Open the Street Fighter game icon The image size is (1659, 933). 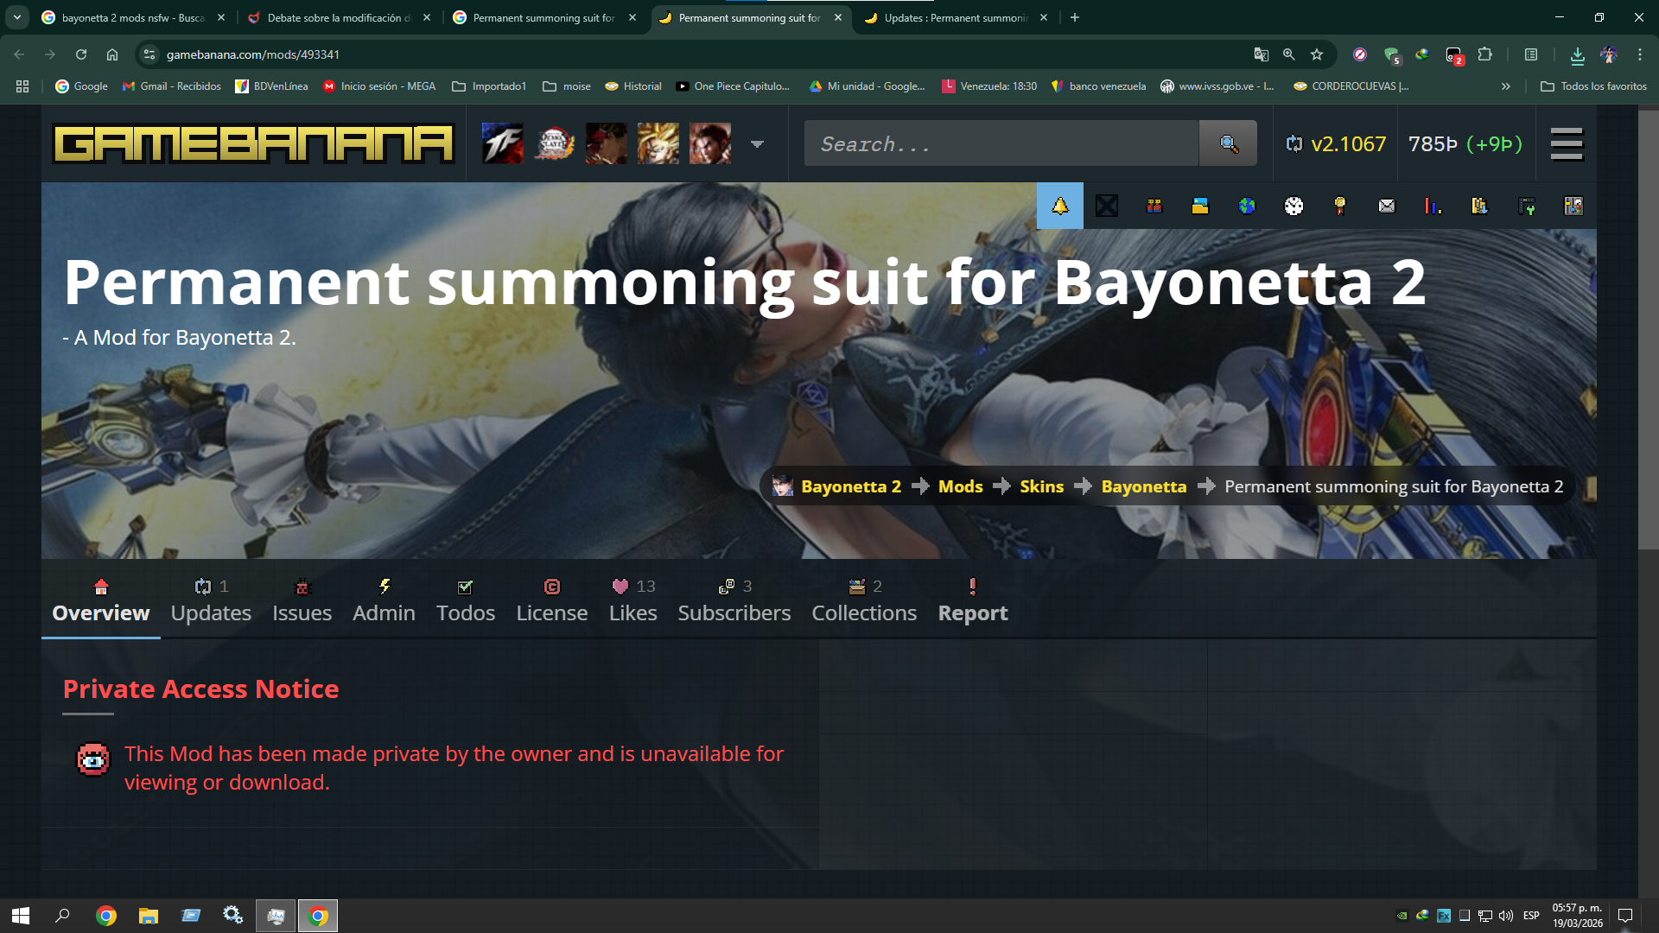[x=606, y=143]
